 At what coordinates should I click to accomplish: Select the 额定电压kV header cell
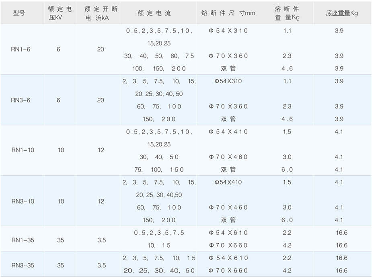(x=60, y=13)
